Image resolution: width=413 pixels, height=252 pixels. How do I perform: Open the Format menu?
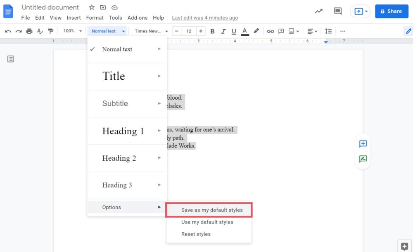95,18
